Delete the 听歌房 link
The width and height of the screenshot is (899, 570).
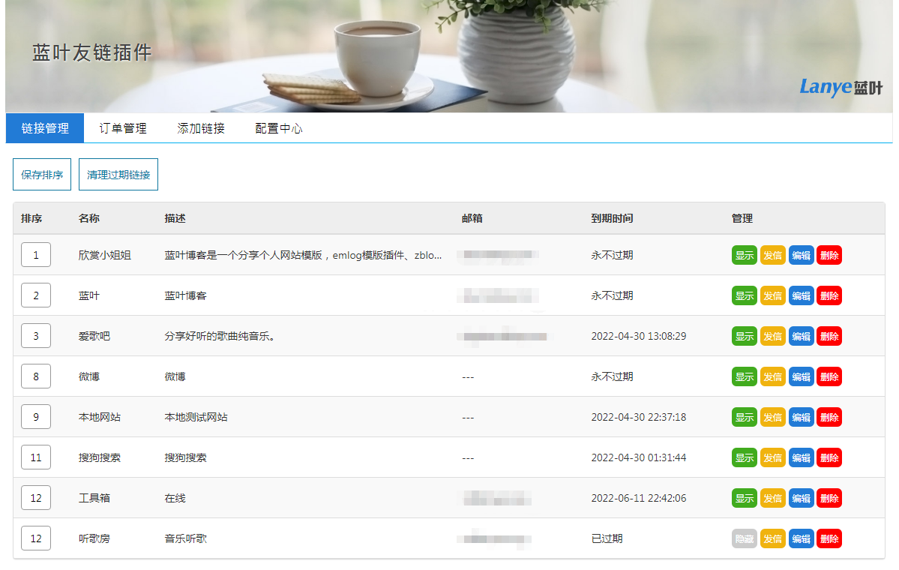pos(829,538)
